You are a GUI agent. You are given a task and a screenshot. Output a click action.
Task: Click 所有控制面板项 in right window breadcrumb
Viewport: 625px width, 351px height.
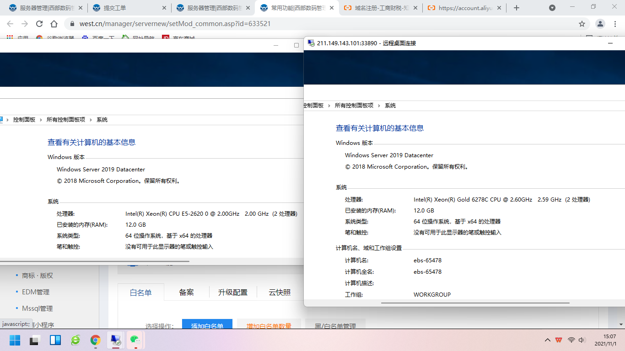click(354, 106)
